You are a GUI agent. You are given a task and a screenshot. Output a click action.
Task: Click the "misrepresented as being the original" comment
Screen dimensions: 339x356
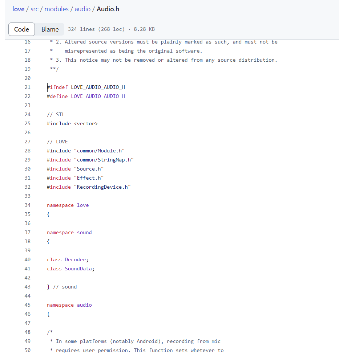pyautogui.click(x=126, y=51)
